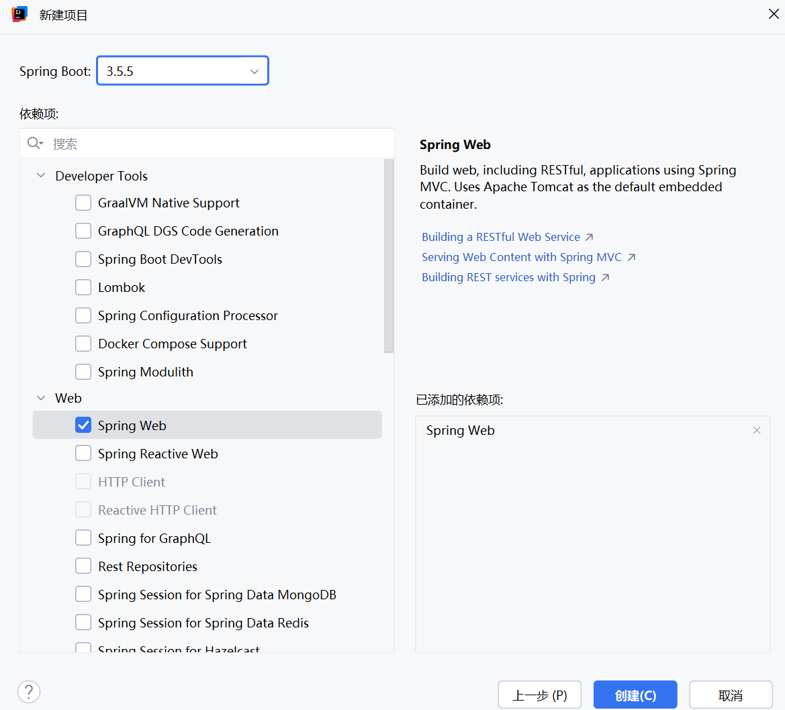Image resolution: width=785 pixels, height=710 pixels.
Task: Open Building a RESTful Web Service link
Action: pos(500,237)
